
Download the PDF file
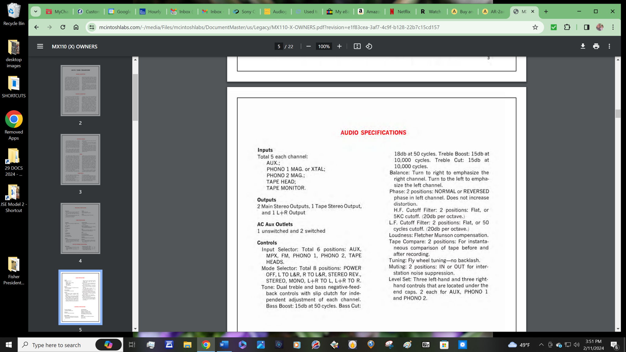(583, 46)
